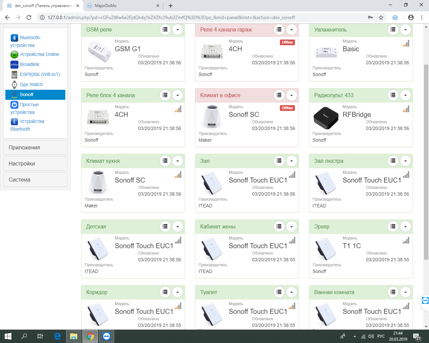Expand the Система section
Viewport: 429px width, 343px height.
pyautogui.click(x=35, y=180)
